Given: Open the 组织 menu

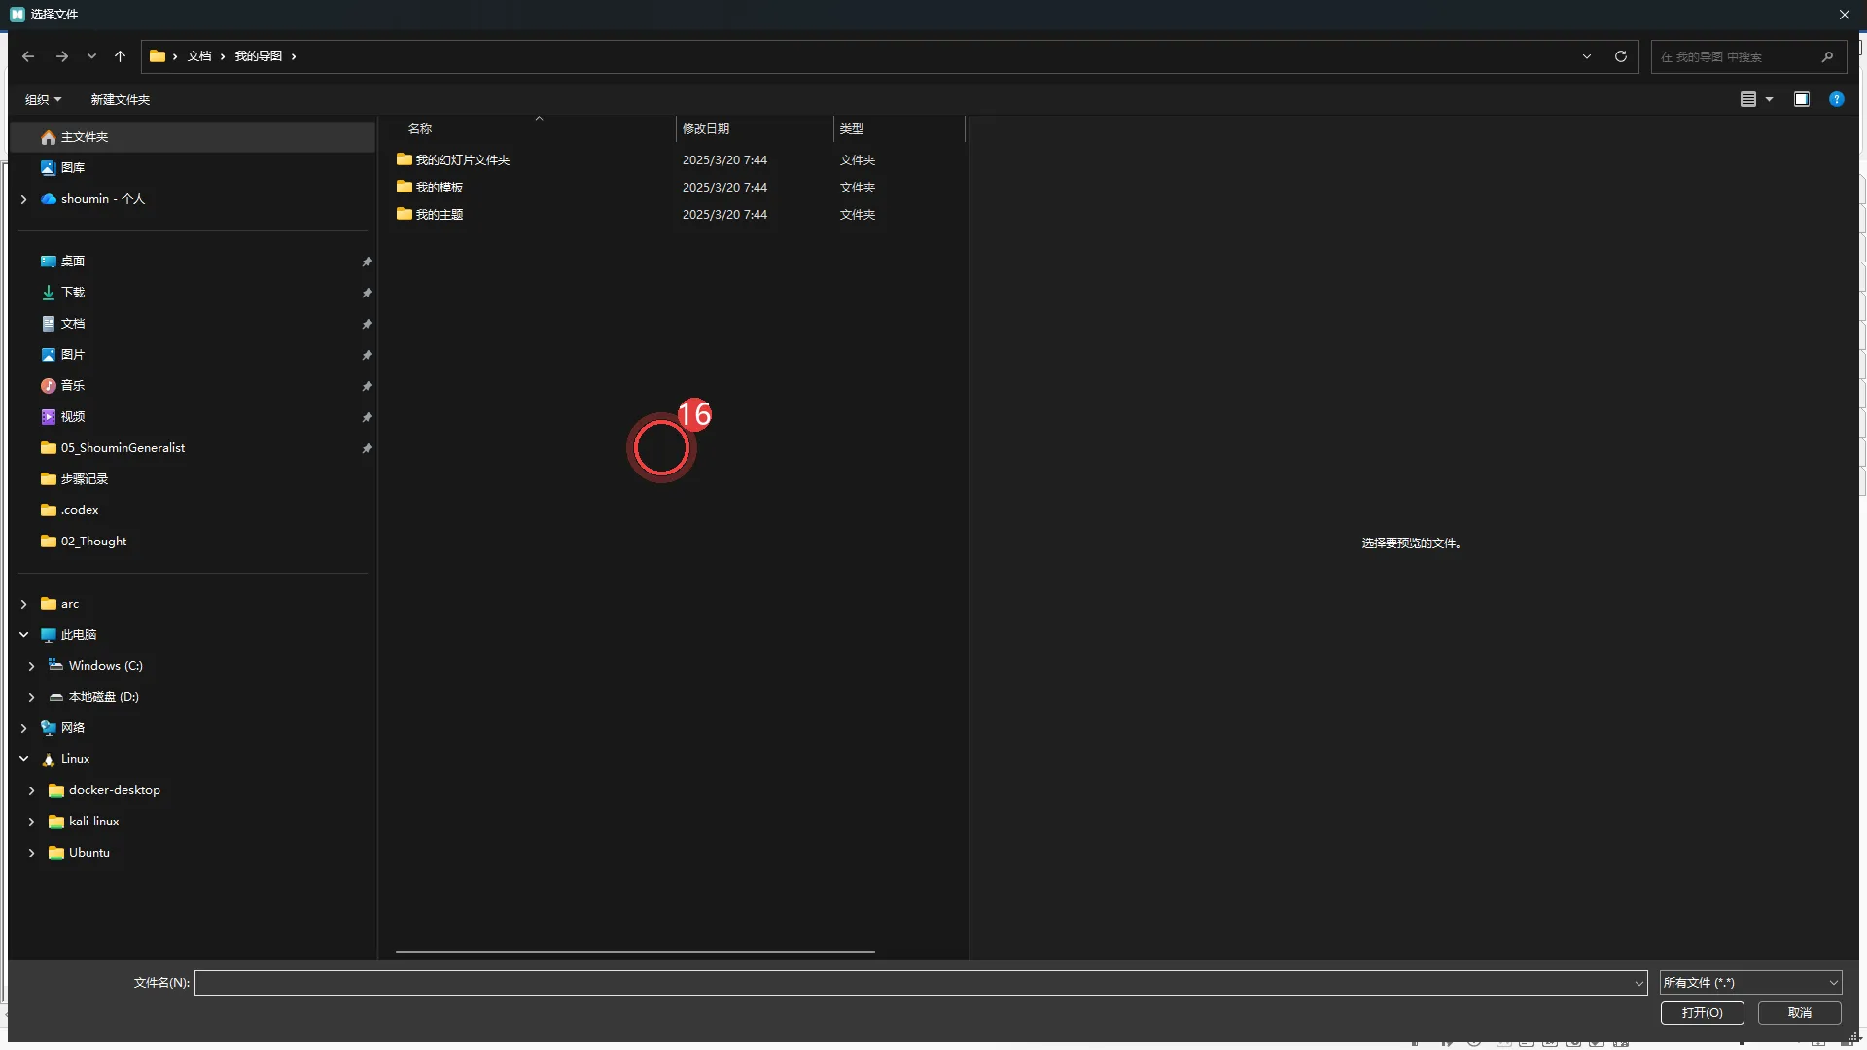Looking at the screenshot, I should 43,99.
